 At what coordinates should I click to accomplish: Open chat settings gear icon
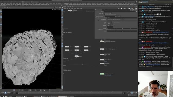139,2
